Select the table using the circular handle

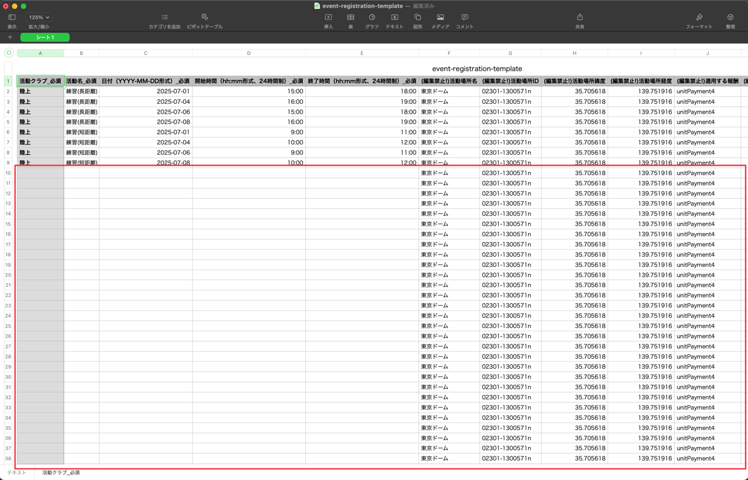(x=9, y=53)
